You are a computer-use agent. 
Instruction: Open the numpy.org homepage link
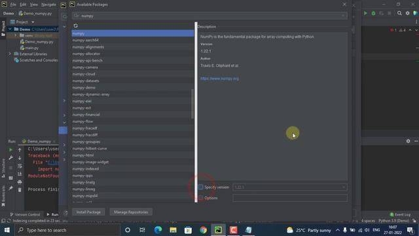pyautogui.click(x=220, y=79)
